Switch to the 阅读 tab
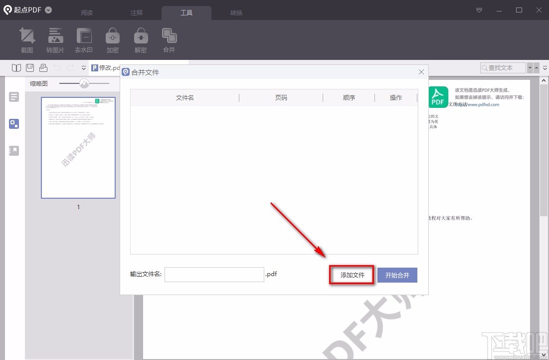Image resolution: width=549 pixels, height=360 pixels. pyautogui.click(x=87, y=12)
